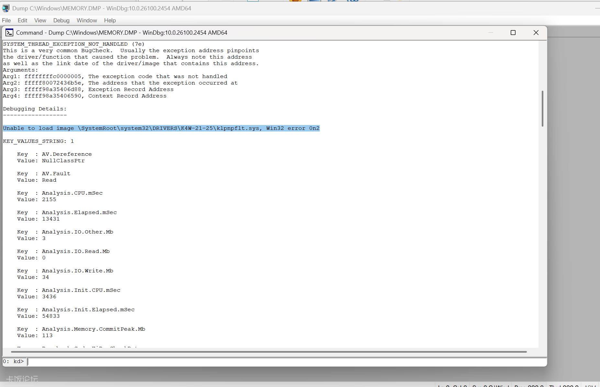
Task: Open the Debug menu
Action: 61,20
